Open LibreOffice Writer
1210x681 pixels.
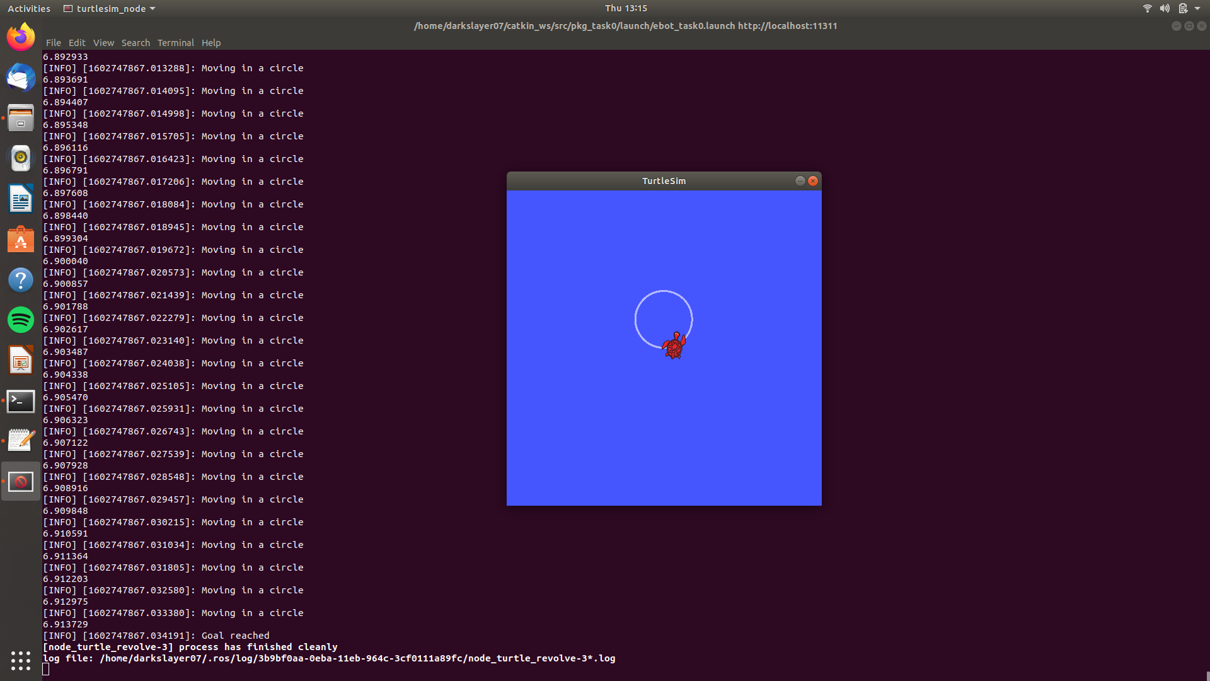pyautogui.click(x=20, y=199)
